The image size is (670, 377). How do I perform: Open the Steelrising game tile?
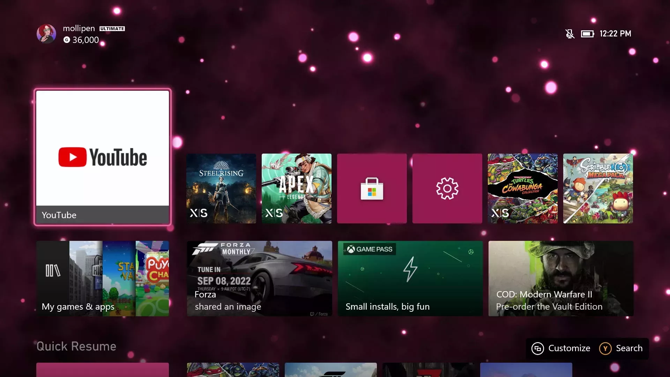(x=221, y=188)
